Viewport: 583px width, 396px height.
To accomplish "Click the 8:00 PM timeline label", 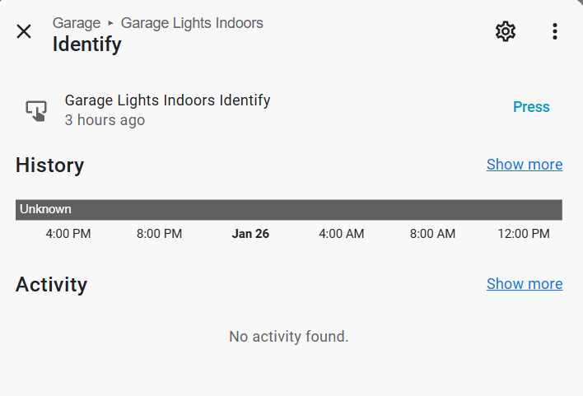I will pos(159,234).
